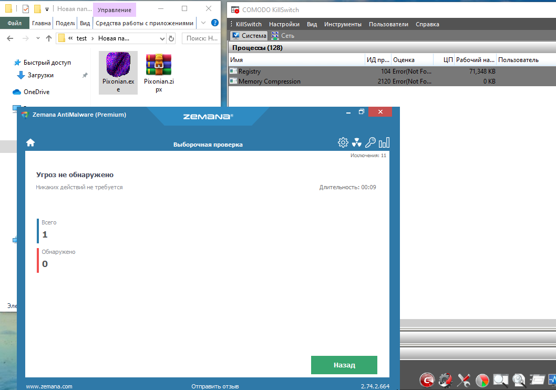
Task: Open the Вид menu in KillSwitch
Action: click(312, 24)
